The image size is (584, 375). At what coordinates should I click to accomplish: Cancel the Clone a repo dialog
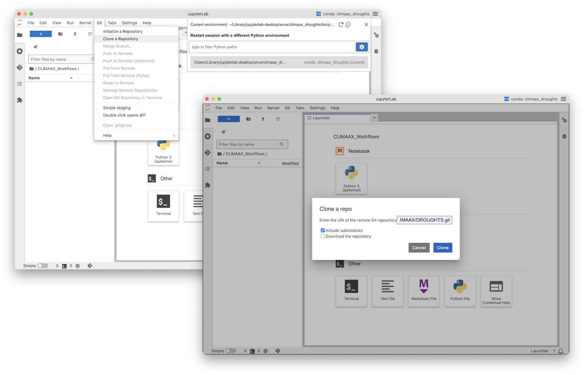(x=419, y=248)
